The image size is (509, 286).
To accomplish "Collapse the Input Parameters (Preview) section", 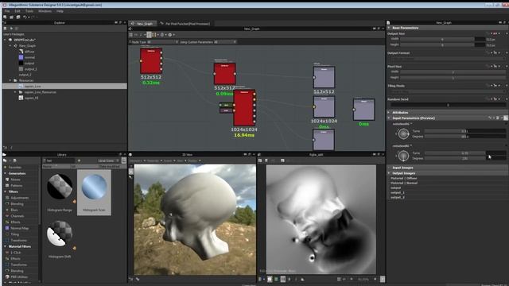I will tap(389, 118).
